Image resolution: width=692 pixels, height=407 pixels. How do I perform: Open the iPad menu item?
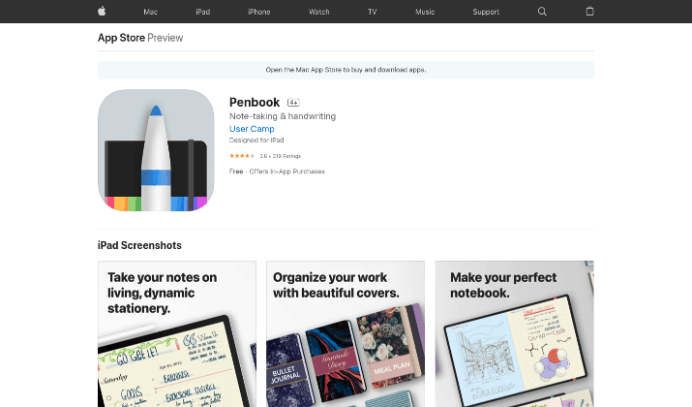[x=203, y=12]
